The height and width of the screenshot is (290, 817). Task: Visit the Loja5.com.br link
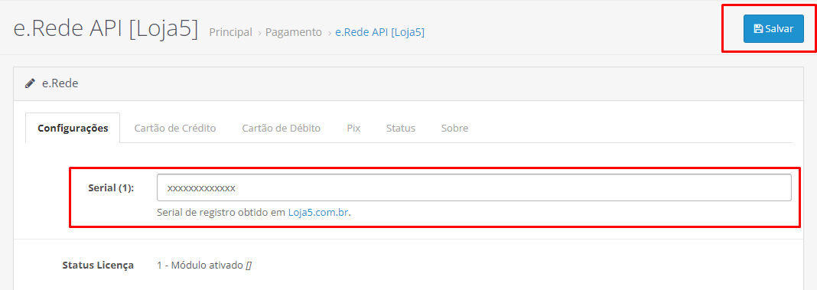pos(318,213)
